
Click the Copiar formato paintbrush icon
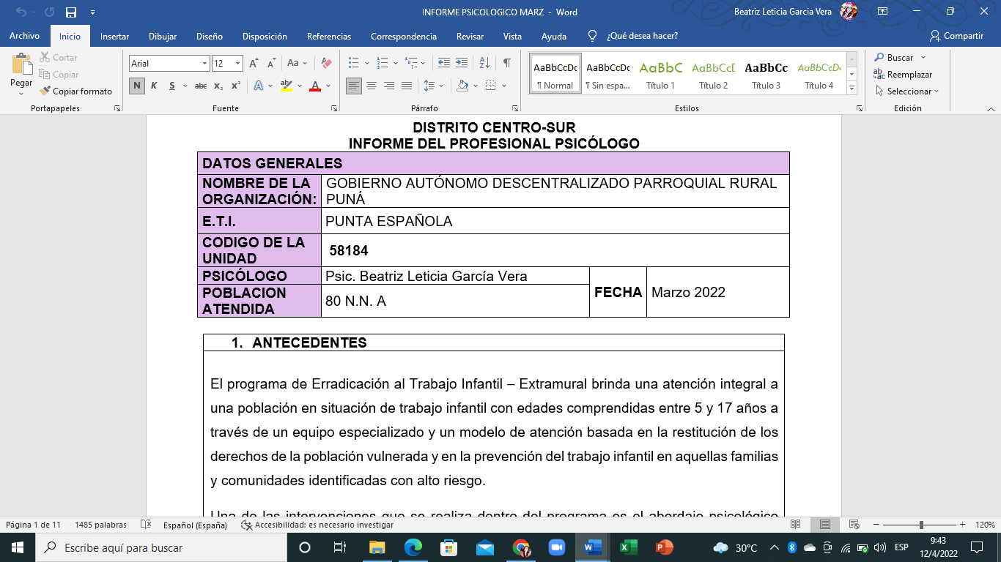[45, 91]
